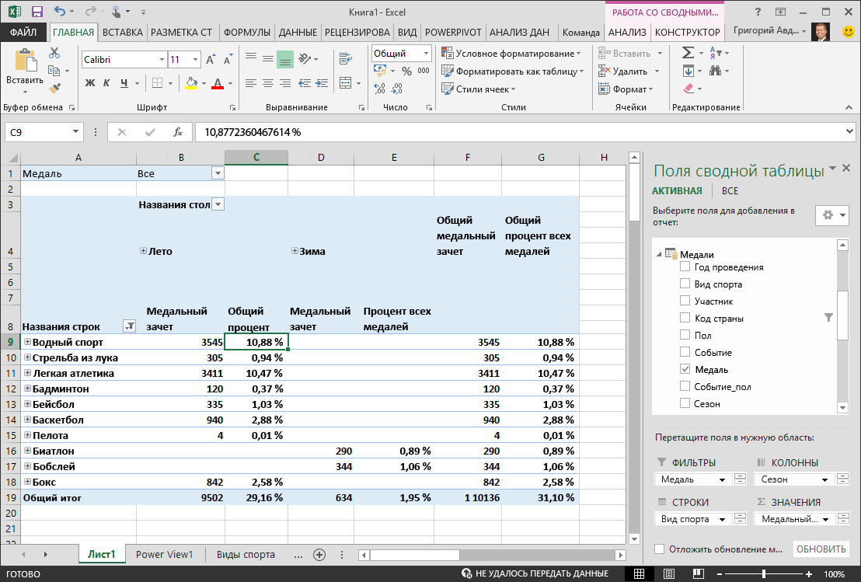The height and width of the screenshot is (582, 861).
Task: Click the Format Painter brush icon
Action: pyautogui.click(x=54, y=88)
